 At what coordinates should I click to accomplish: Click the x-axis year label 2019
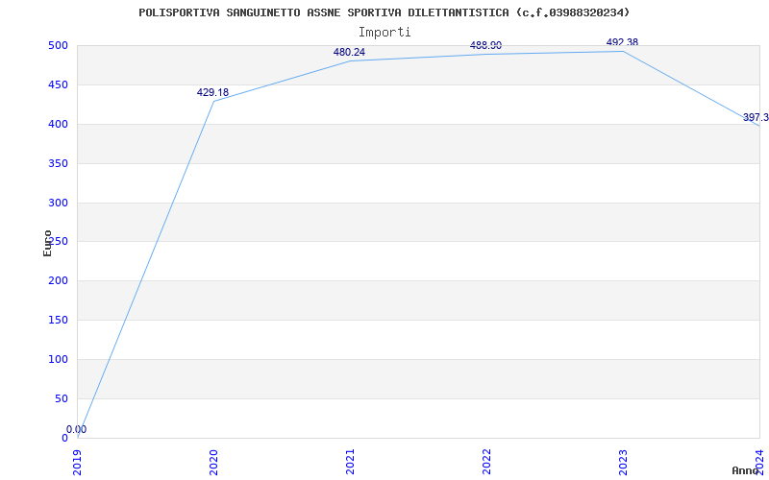(77, 462)
